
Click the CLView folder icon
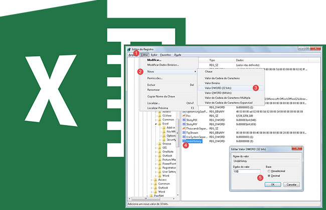[159, 115]
